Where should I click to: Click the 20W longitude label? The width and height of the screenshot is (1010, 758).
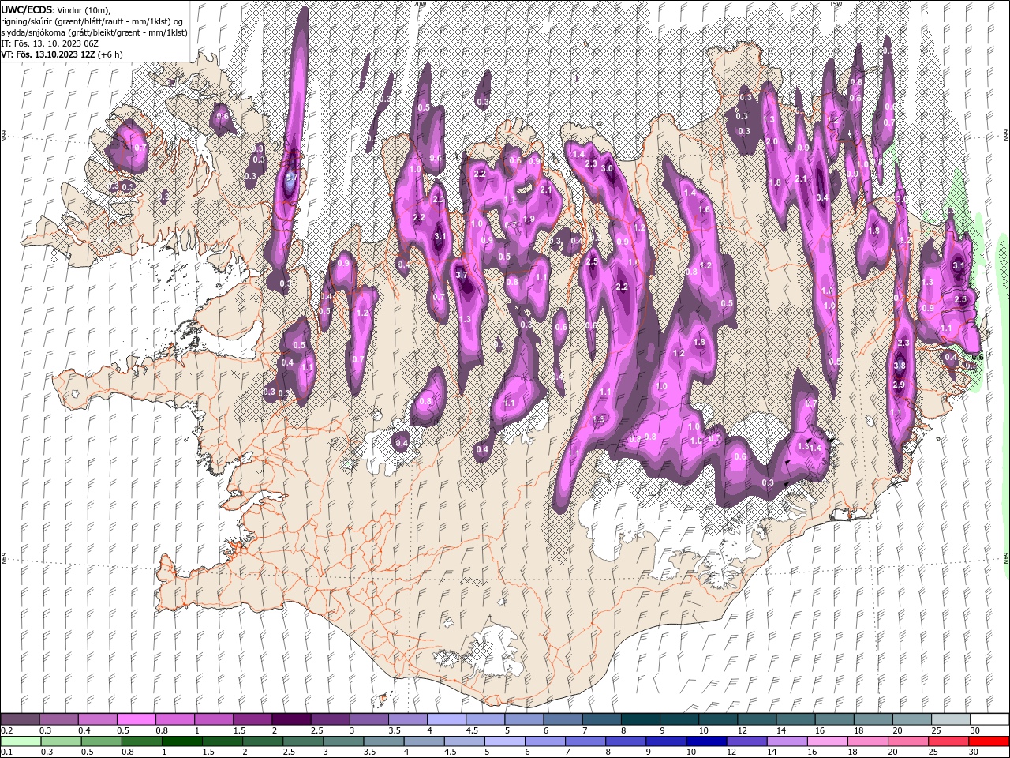[x=419, y=4]
